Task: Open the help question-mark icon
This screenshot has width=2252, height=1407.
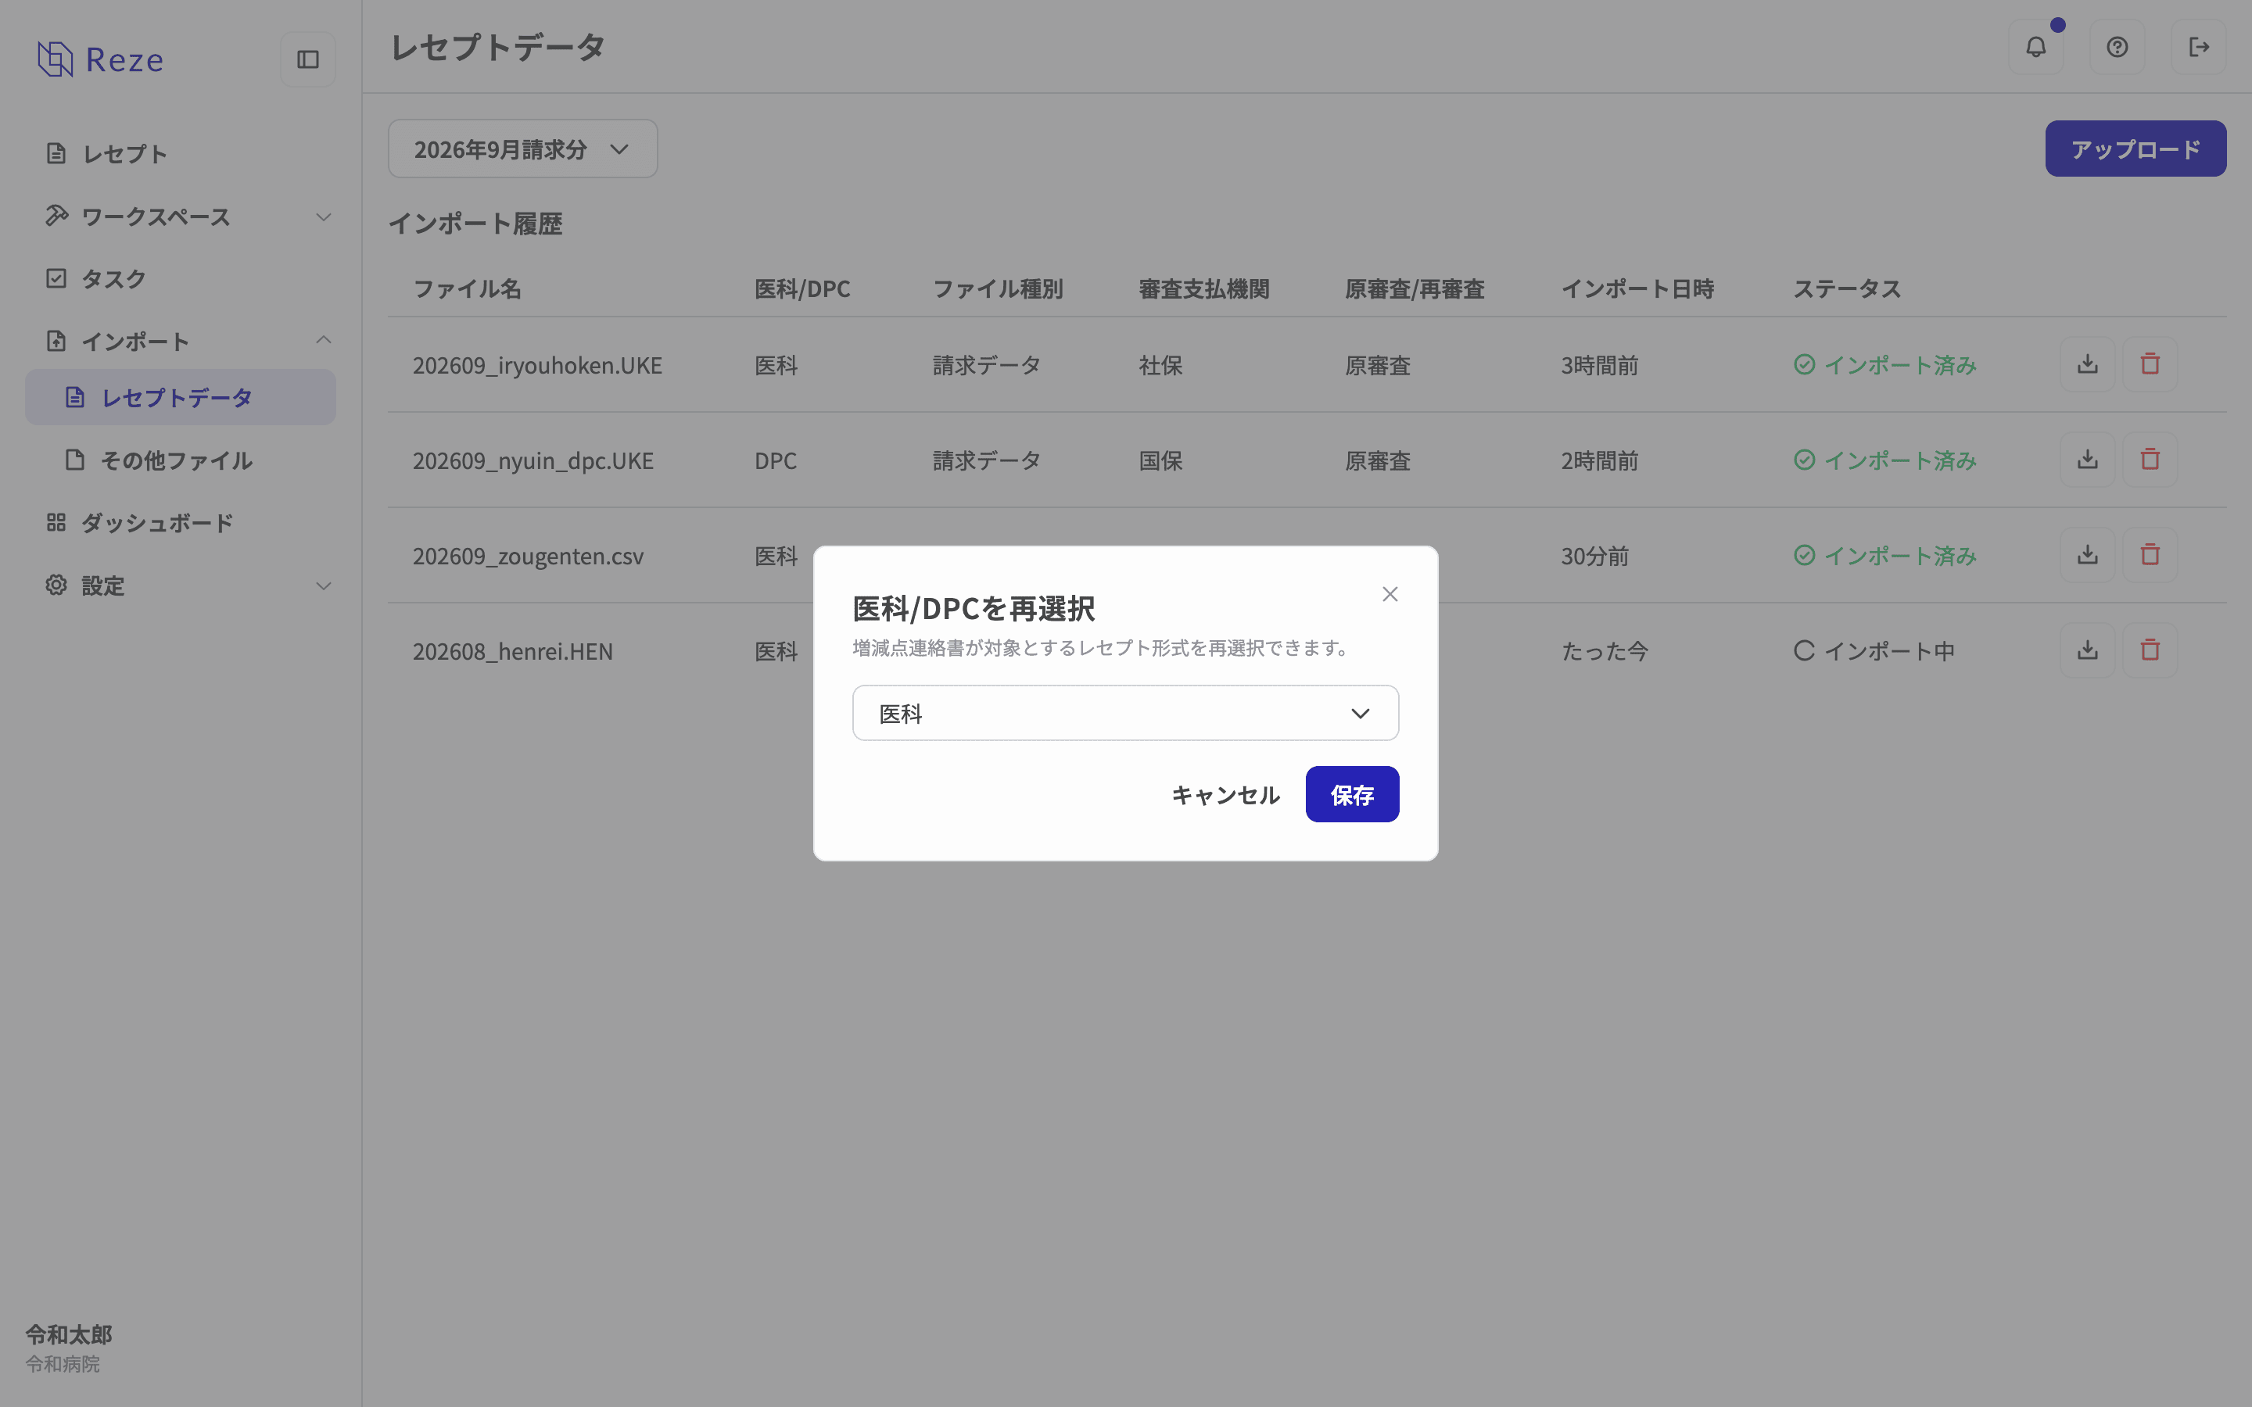Action: (x=2117, y=47)
